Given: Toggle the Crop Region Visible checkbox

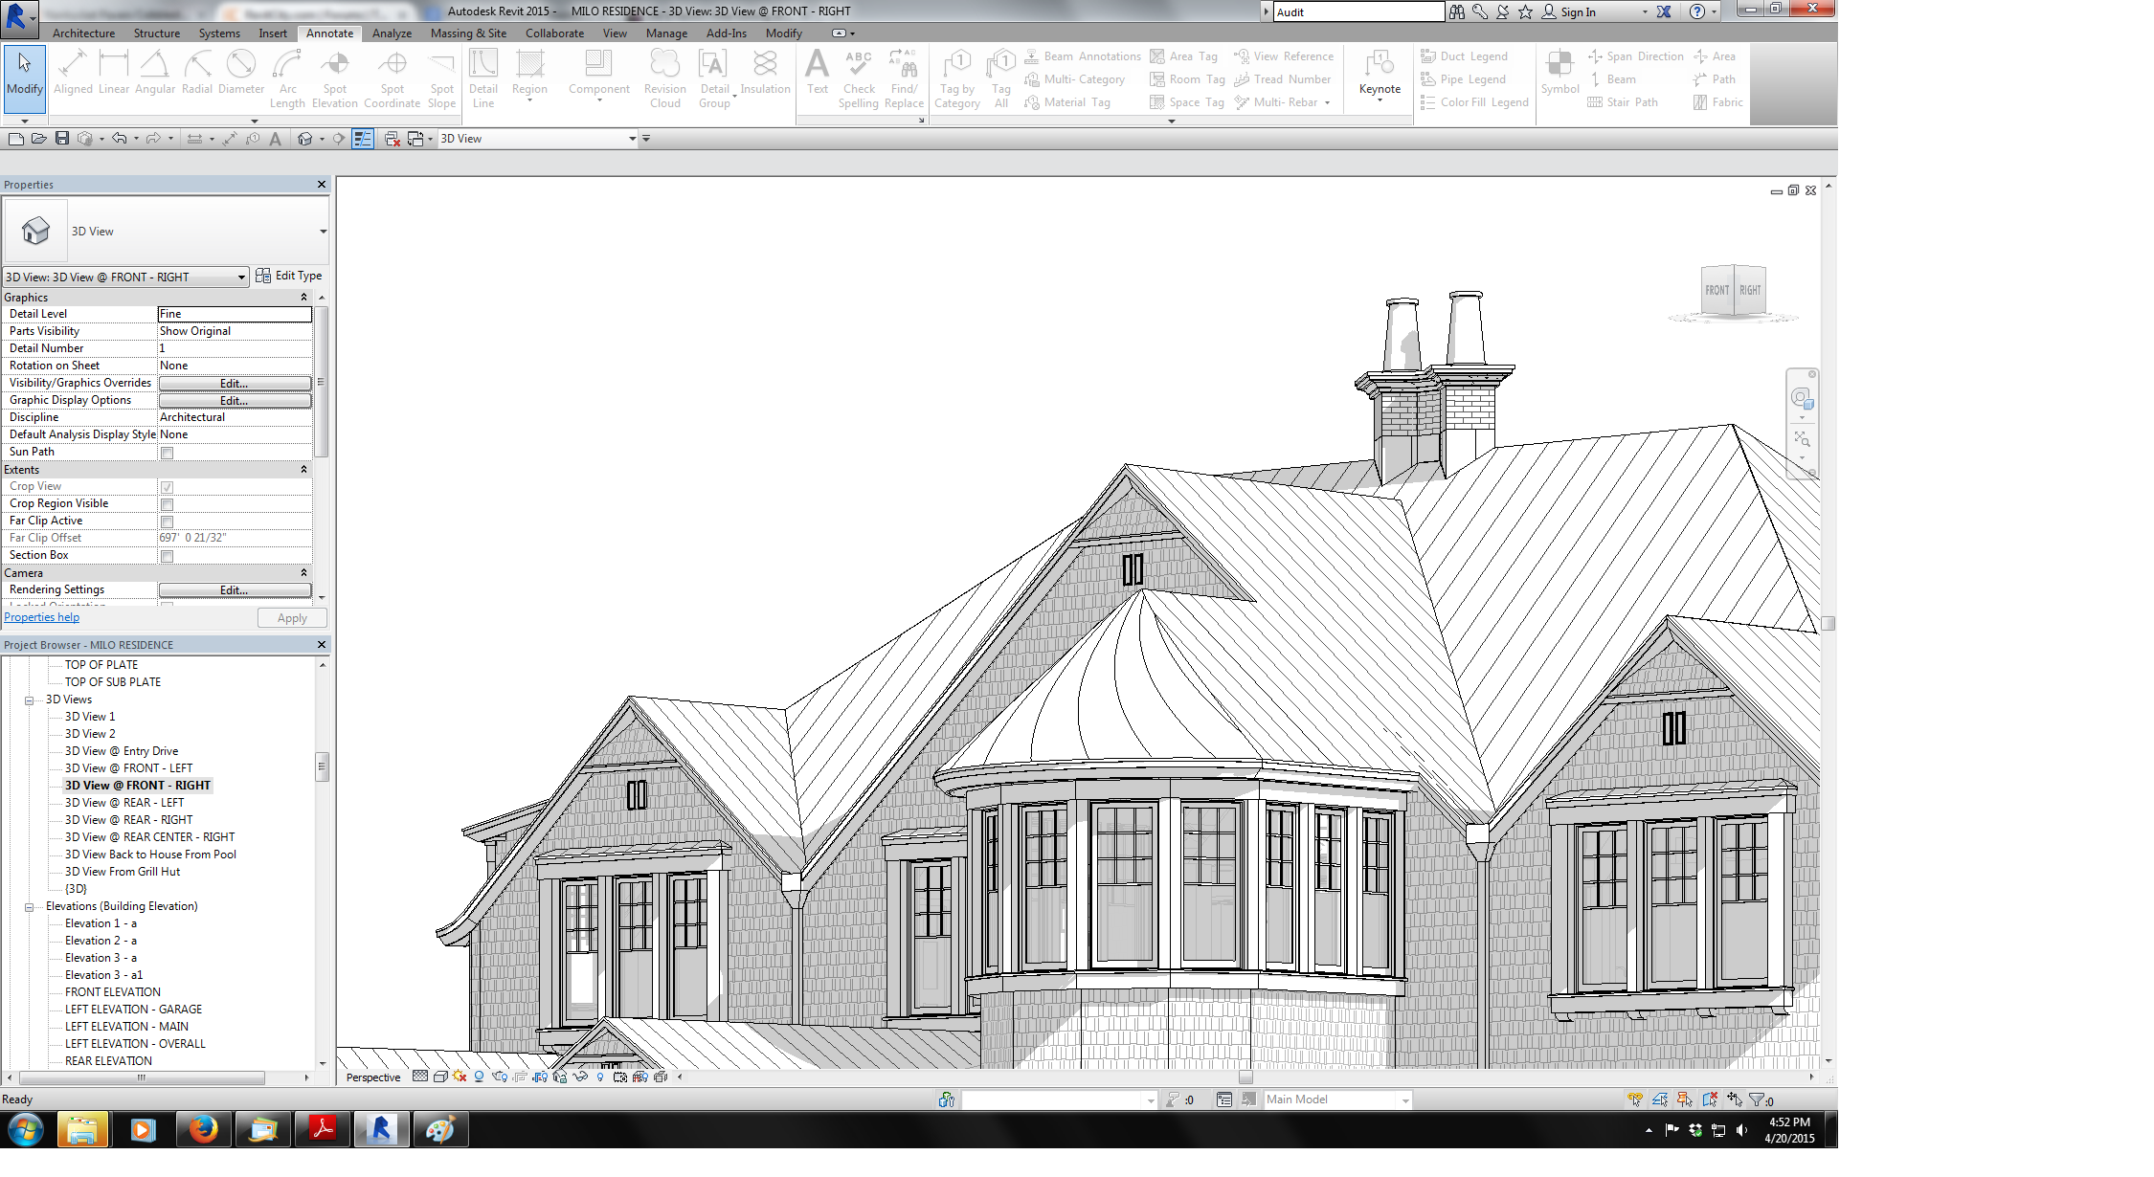Looking at the screenshot, I should tap(168, 504).
